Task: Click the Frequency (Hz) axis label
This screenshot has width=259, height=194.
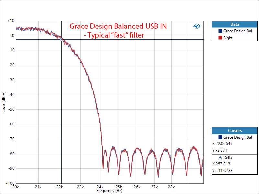Action: click(x=109, y=191)
